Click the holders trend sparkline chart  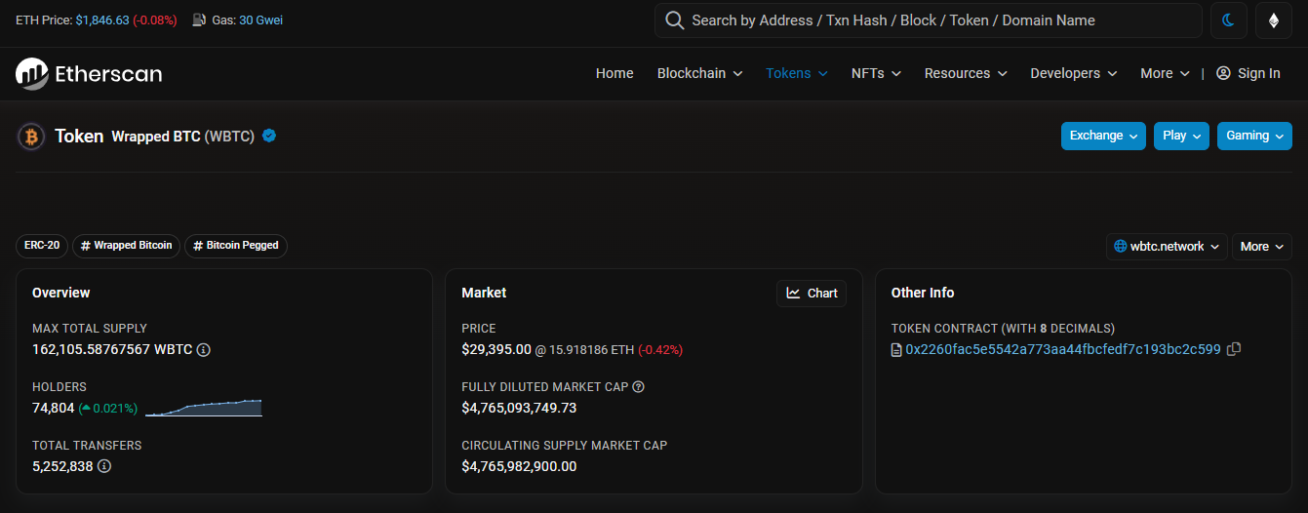pyautogui.click(x=204, y=408)
